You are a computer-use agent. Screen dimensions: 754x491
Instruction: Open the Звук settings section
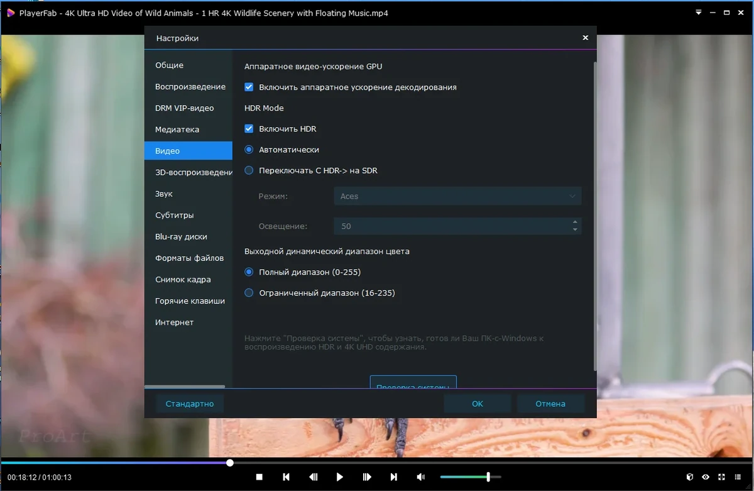[188, 194]
